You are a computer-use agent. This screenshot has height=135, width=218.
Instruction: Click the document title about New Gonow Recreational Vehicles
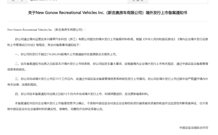pos(107,13)
